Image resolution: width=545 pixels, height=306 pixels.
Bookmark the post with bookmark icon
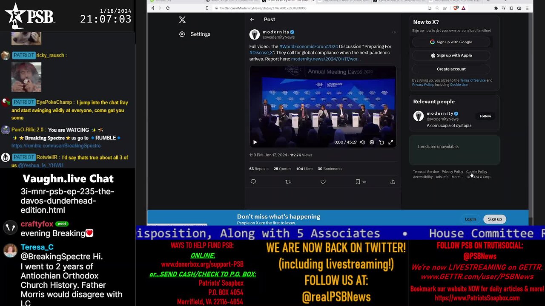pos(358,181)
